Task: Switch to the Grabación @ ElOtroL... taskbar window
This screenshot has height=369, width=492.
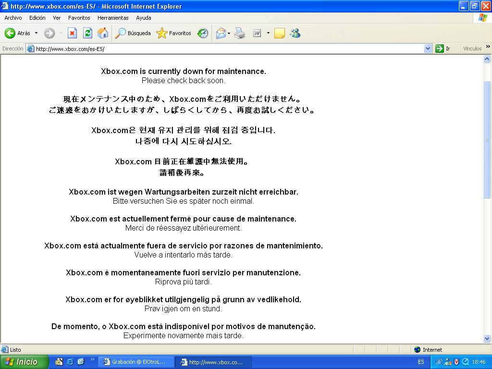Action: pos(136,362)
